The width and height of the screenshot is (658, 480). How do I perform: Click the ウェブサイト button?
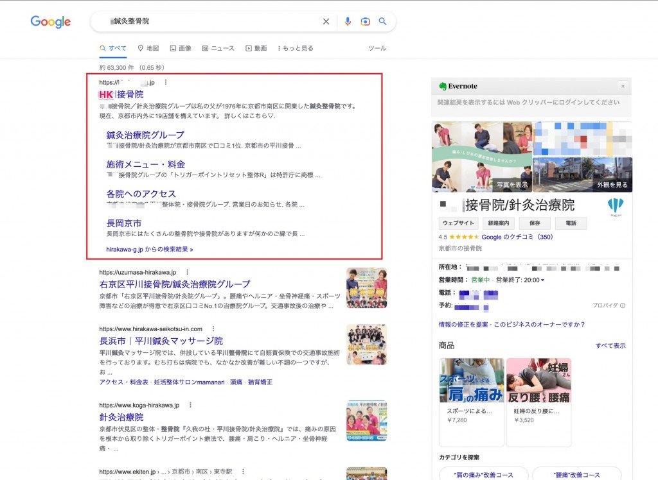(x=458, y=223)
